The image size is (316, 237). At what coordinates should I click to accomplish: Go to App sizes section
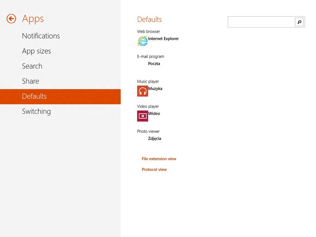[x=36, y=51]
